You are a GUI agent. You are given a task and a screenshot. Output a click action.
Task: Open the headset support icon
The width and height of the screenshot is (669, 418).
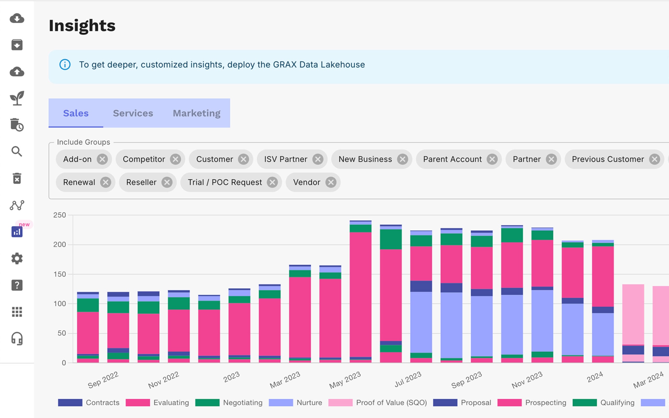point(17,338)
